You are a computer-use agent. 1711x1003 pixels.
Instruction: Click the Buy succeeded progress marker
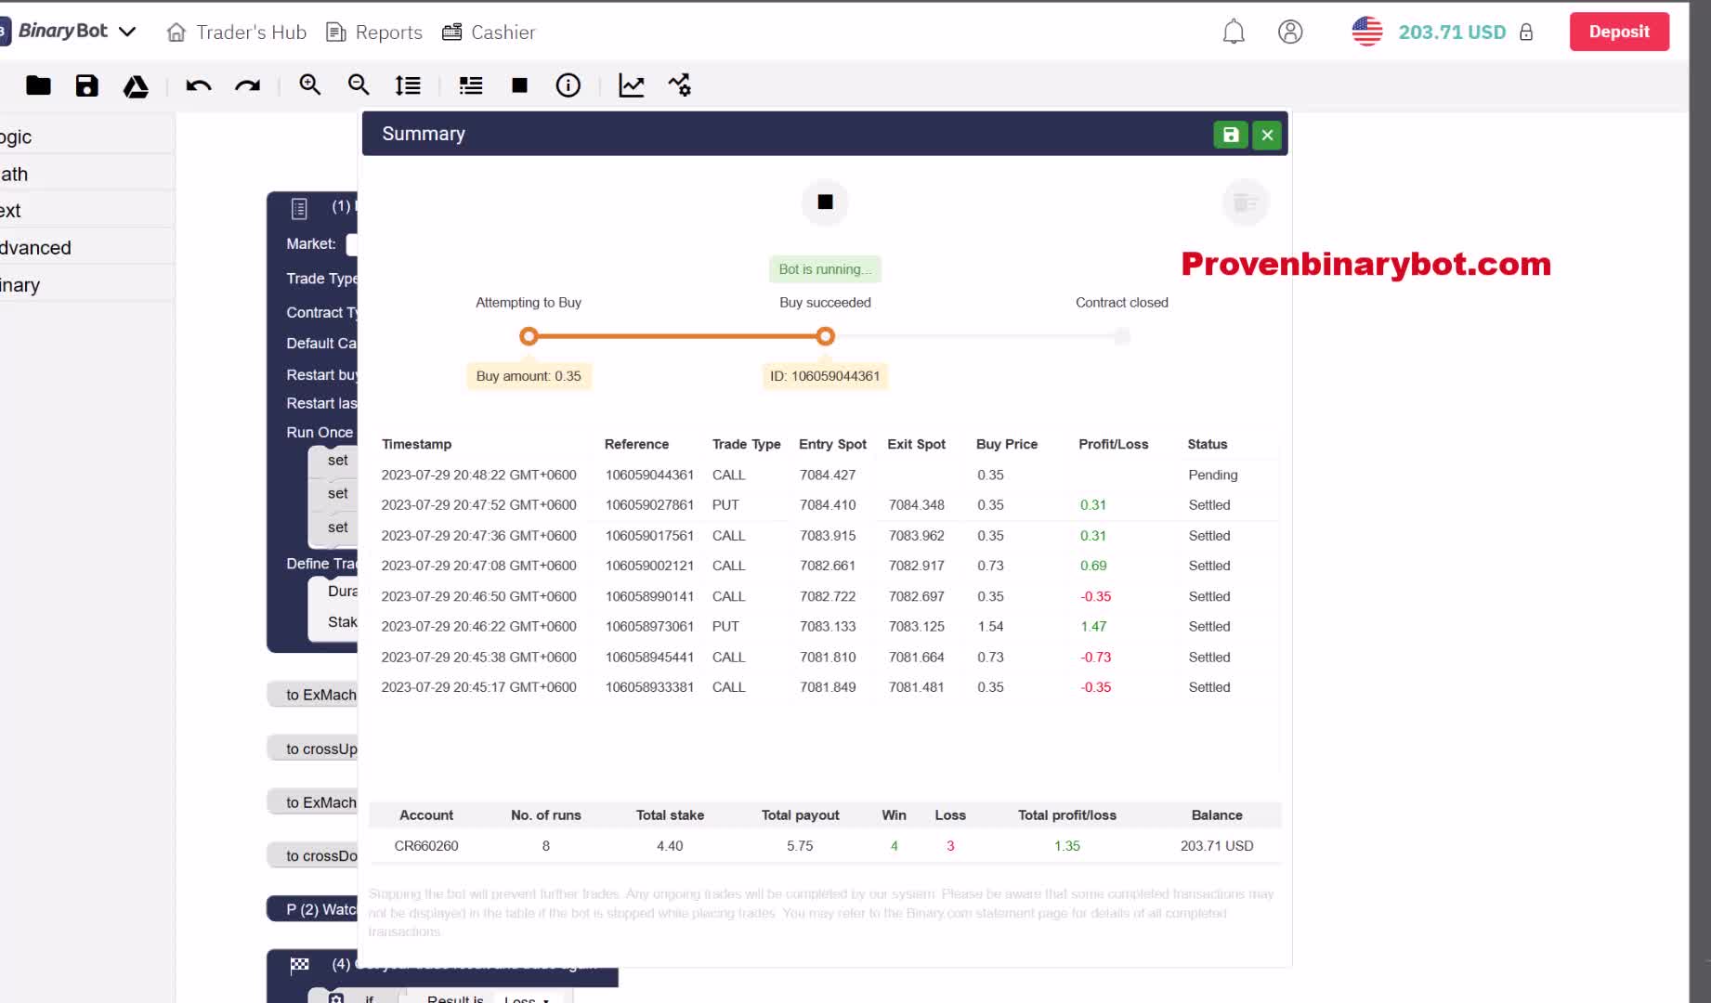click(x=825, y=336)
